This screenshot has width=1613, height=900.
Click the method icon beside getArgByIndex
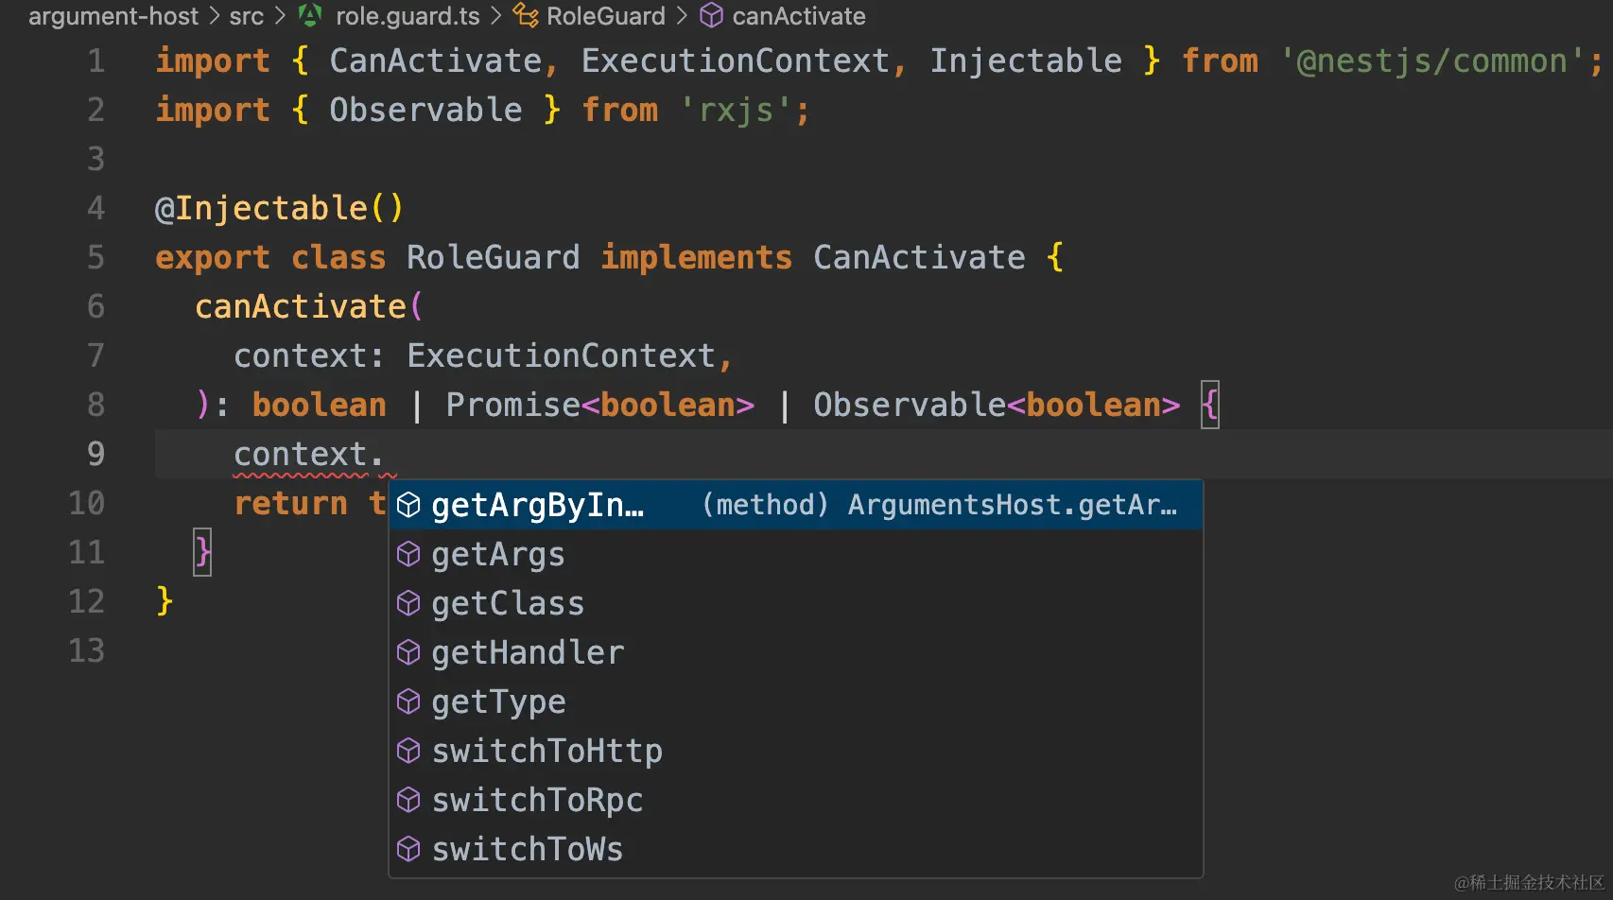[x=408, y=506]
